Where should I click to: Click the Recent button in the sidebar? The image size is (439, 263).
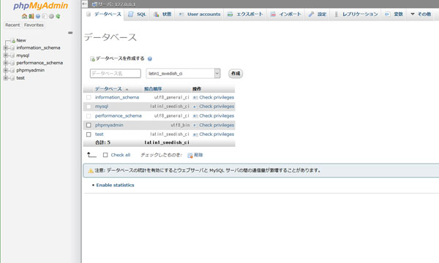click(12, 25)
